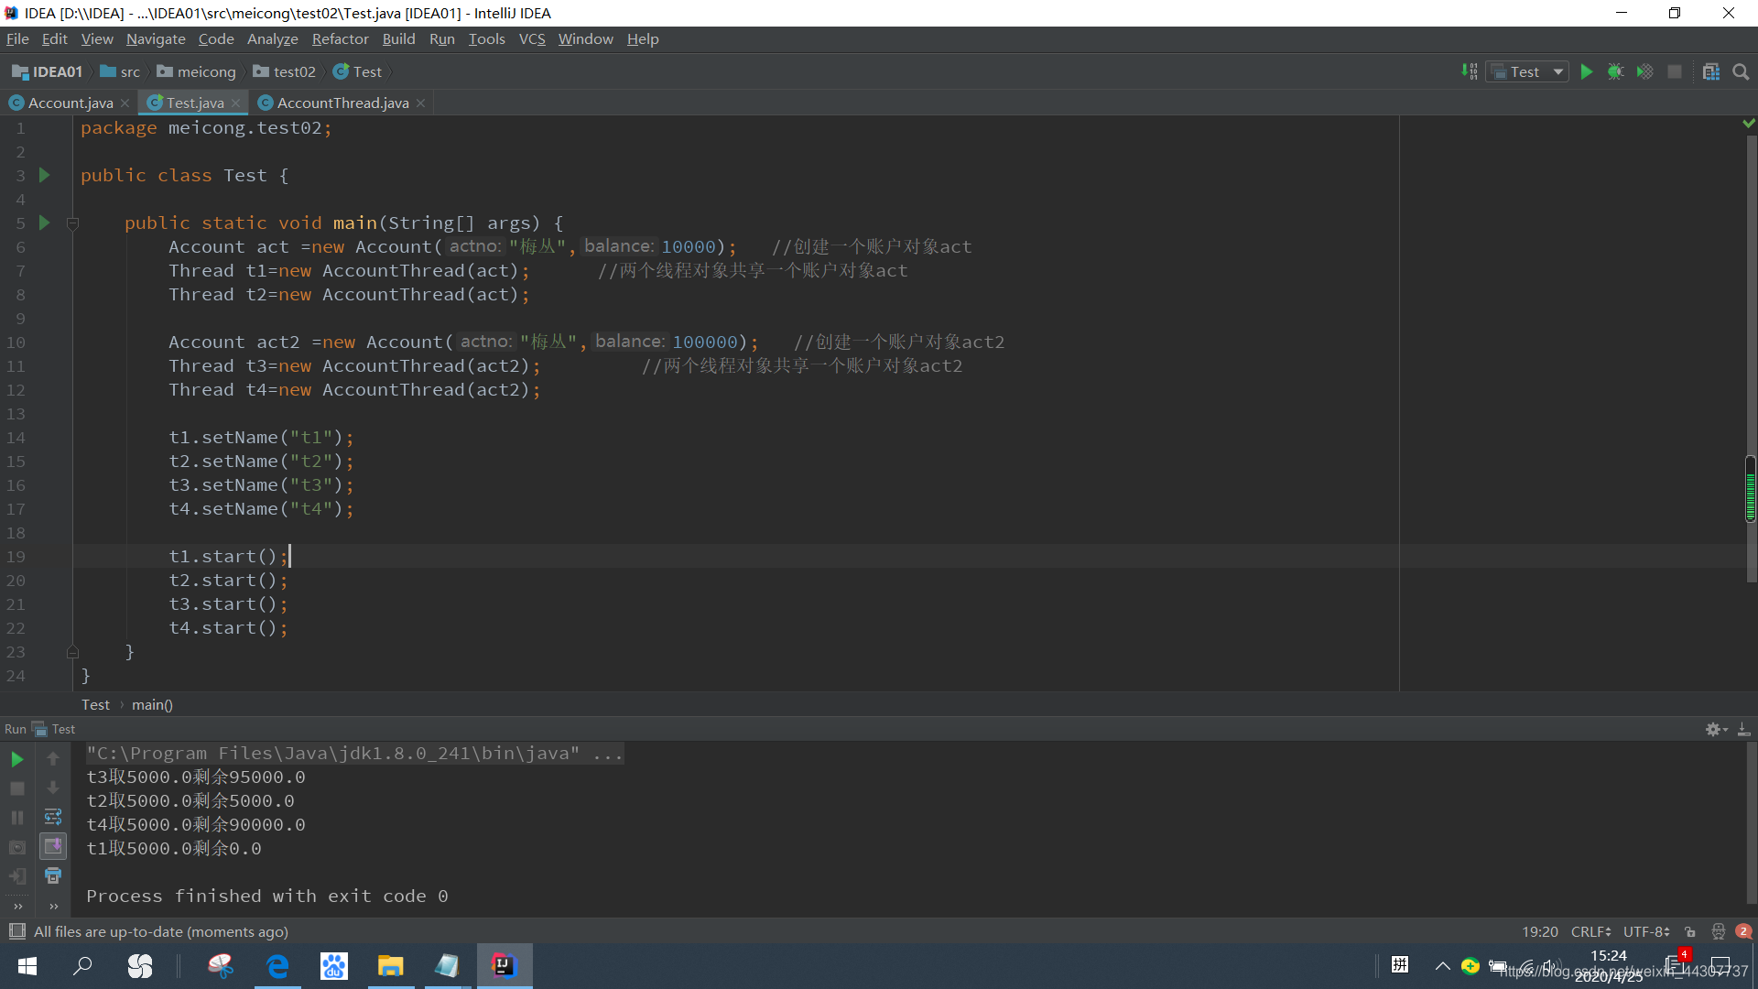1758x989 pixels.
Task: Run main method from gutter on line 5
Action: [44, 223]
